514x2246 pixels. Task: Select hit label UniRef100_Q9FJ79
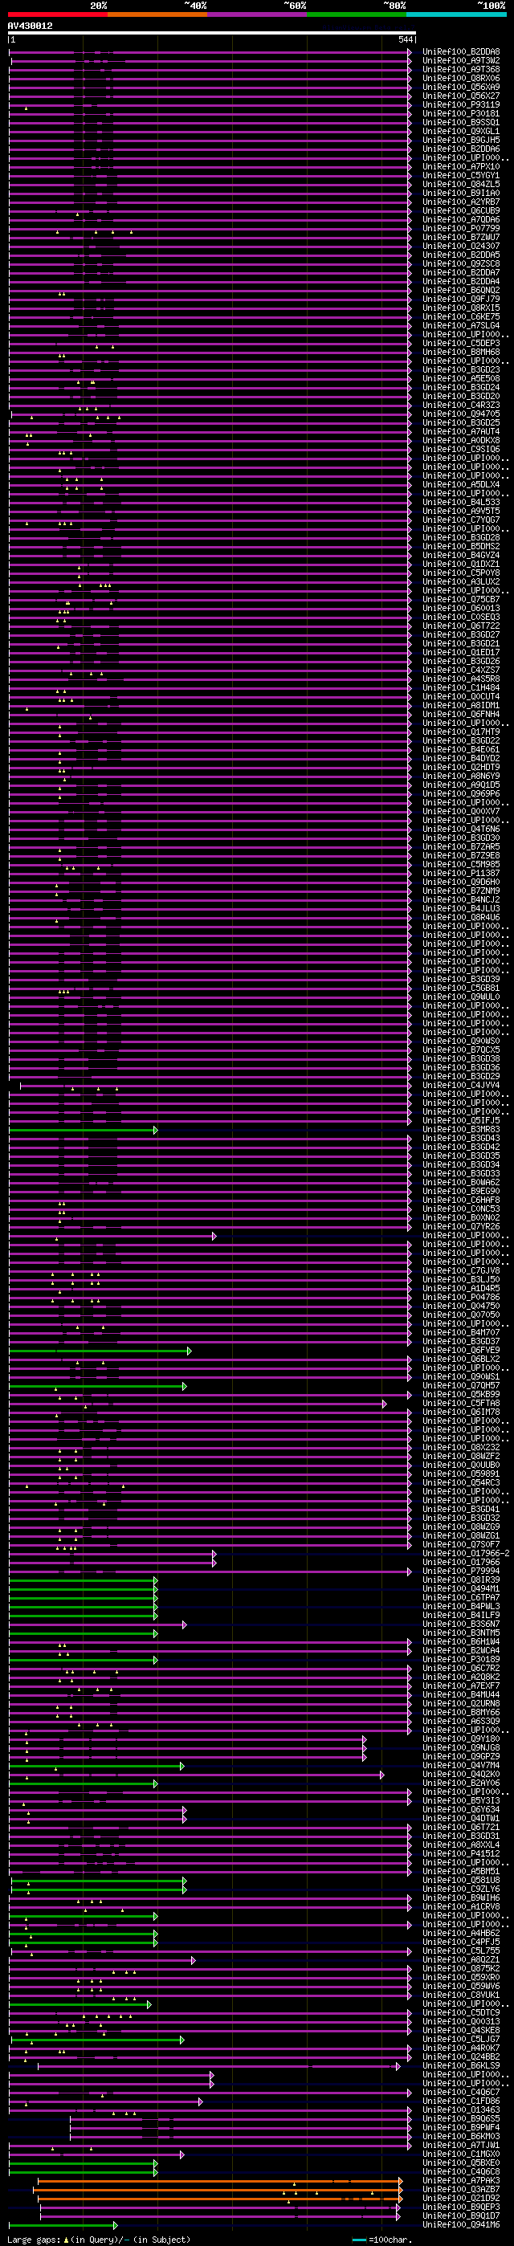point(461,299)
